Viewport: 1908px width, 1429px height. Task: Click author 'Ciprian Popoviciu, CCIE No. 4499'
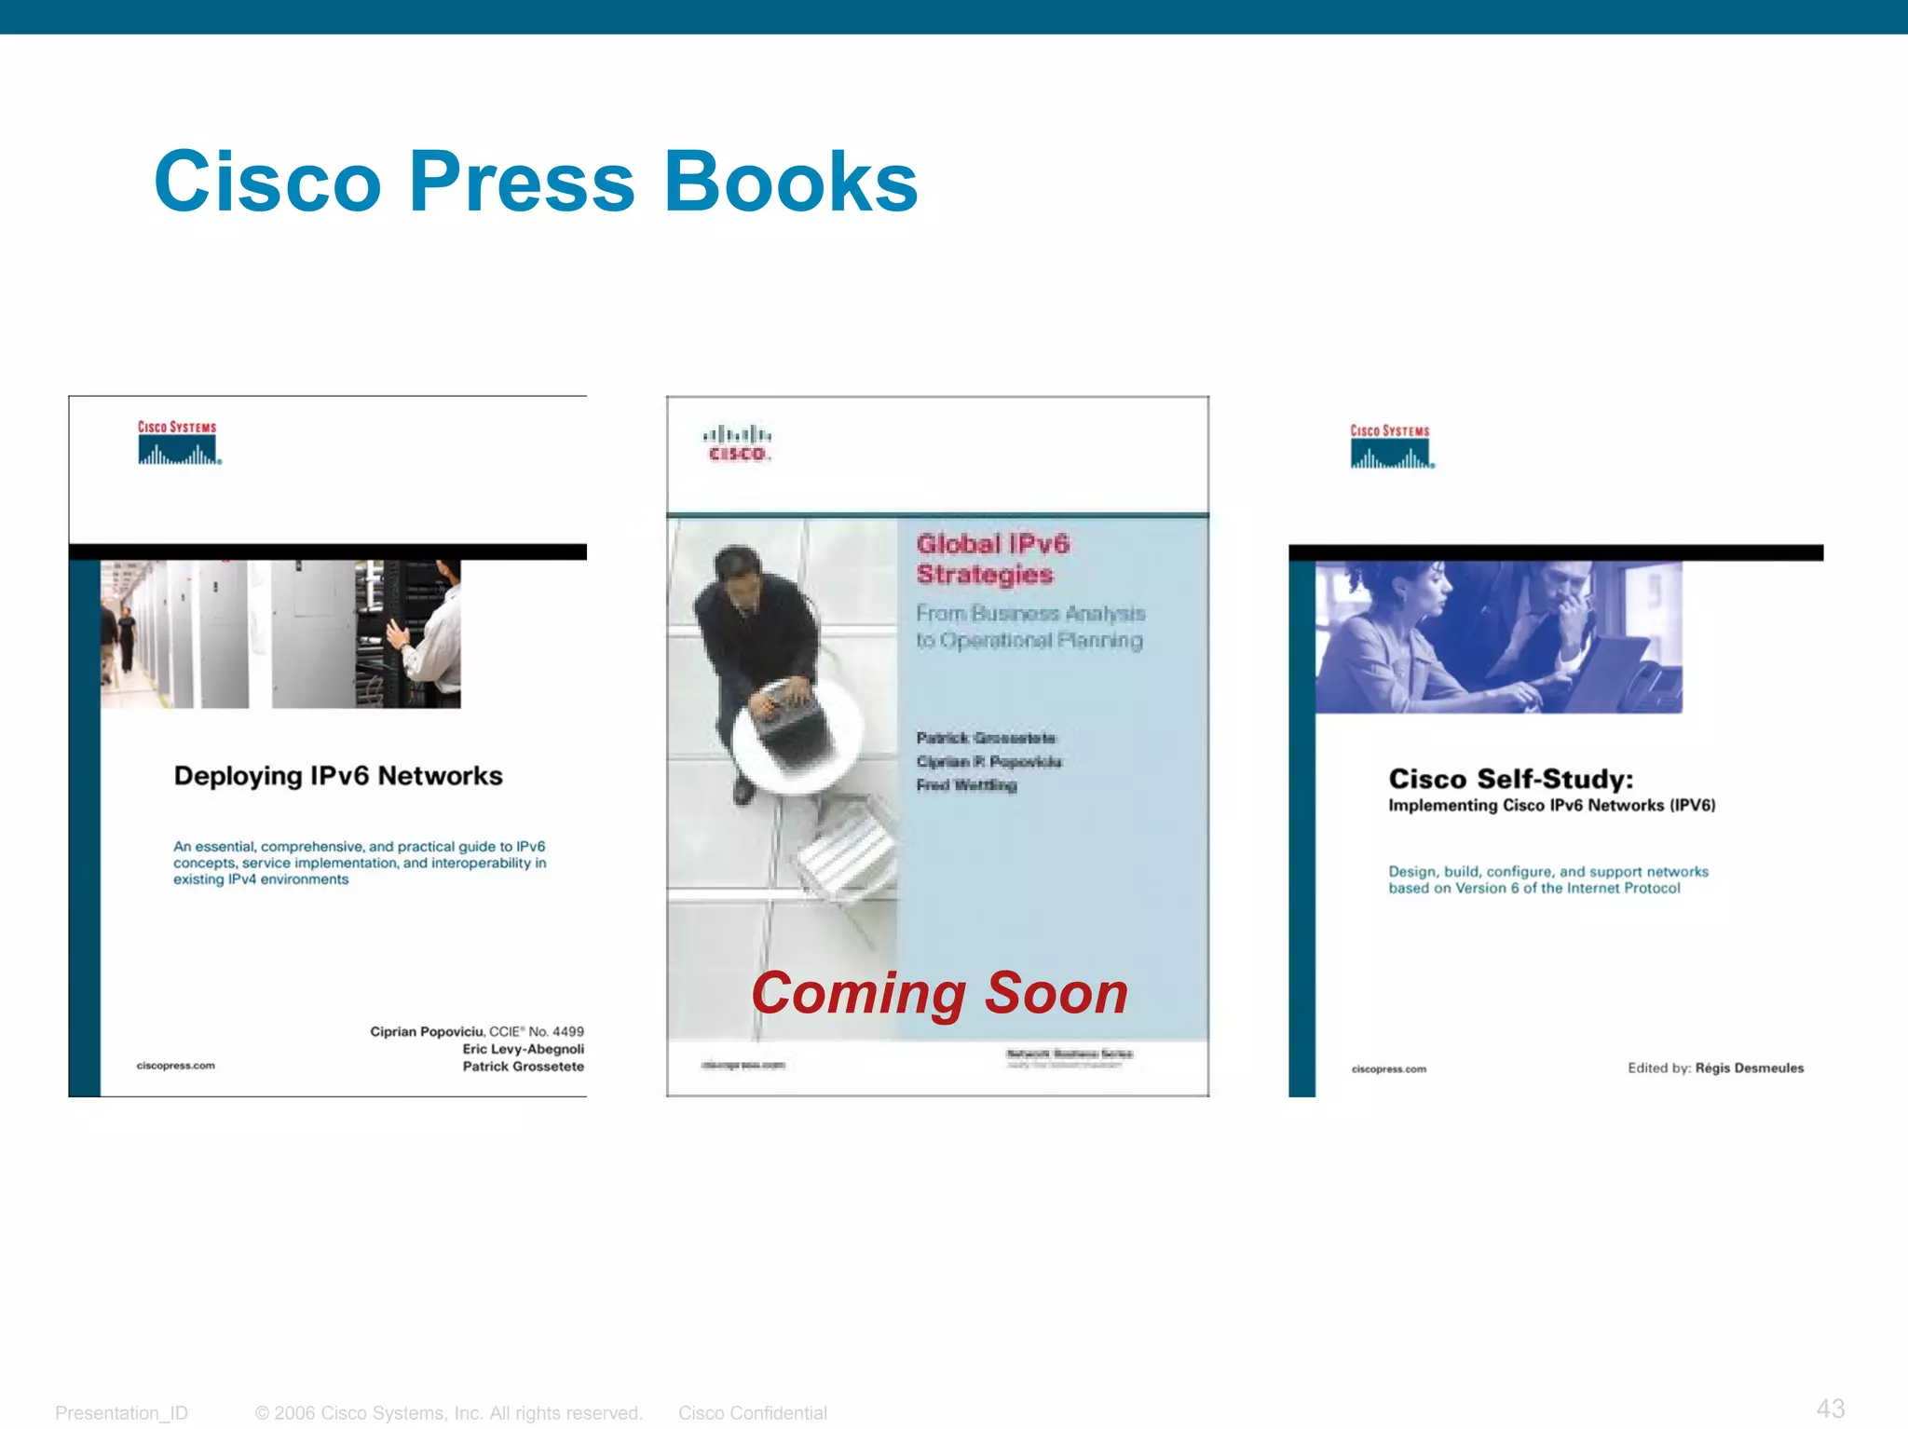(x=477, y=1031)
